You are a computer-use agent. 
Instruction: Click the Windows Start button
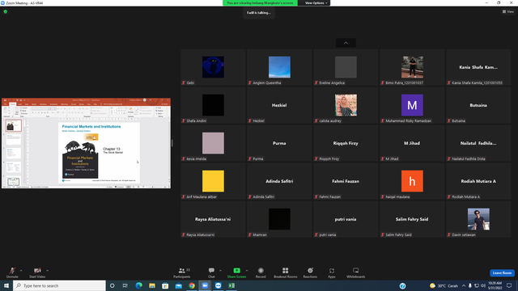pos(6,285)
